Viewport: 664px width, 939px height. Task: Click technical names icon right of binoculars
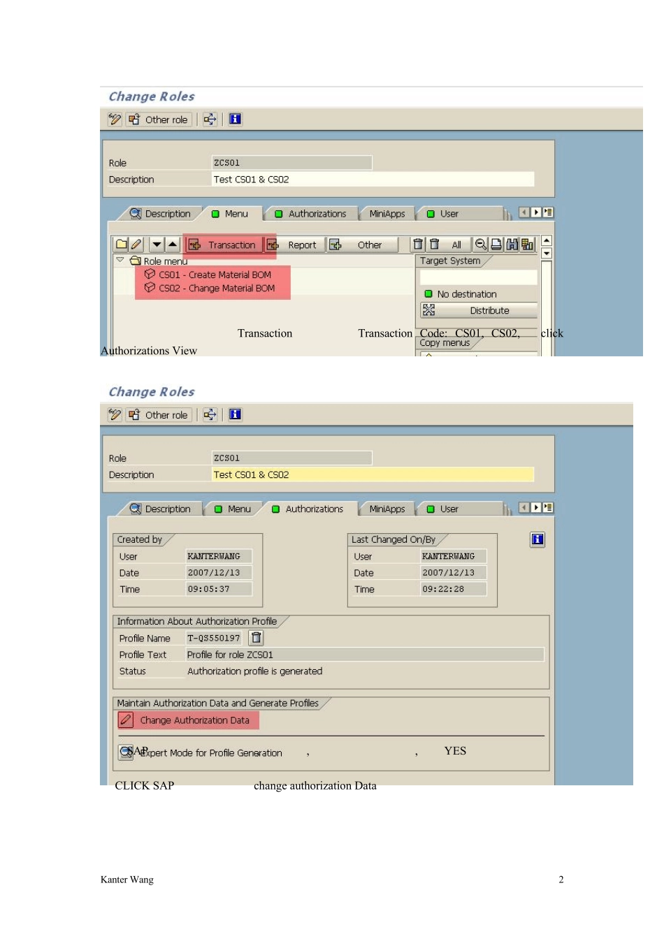click(x=527, y=245)
